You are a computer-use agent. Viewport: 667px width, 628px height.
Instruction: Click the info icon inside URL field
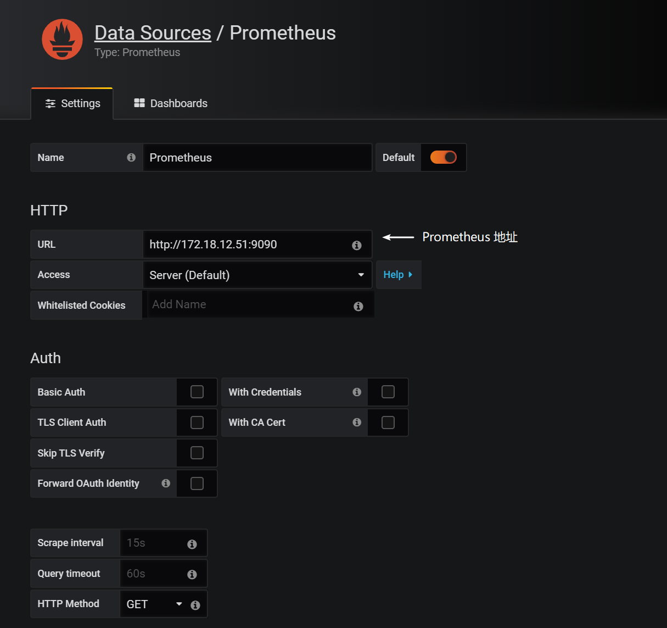[x=357, y=245]
